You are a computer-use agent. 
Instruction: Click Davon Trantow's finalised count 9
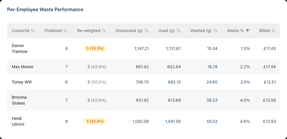(x=66, y=48)
